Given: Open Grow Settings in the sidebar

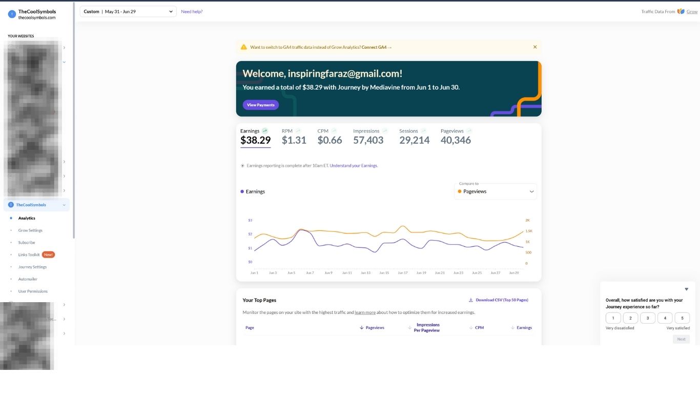Looking at the screenshot, I should point(30,230).
